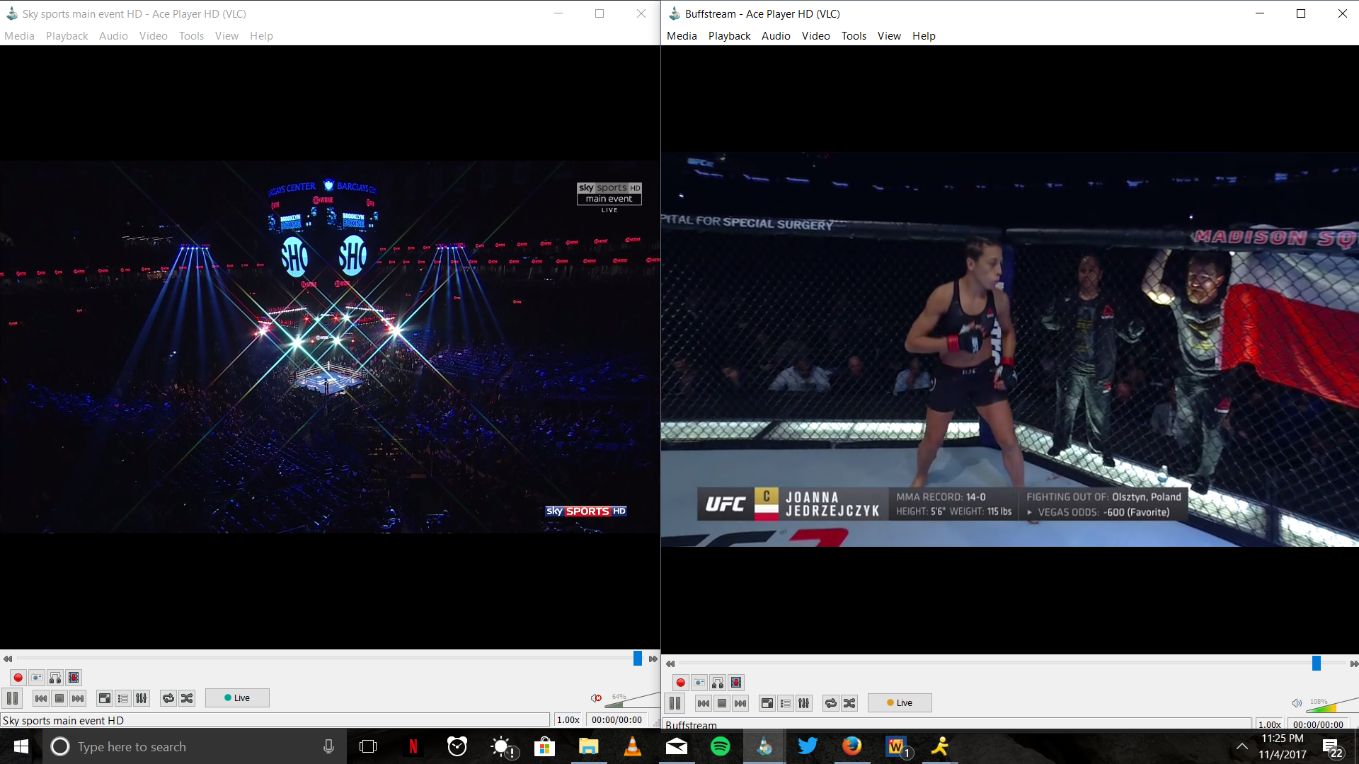Viewport: 1359px width, 764px height.
Task: Click slower arrow left of Sky sports seek bar
Action: pyautogui.click(x=8, y=659)
